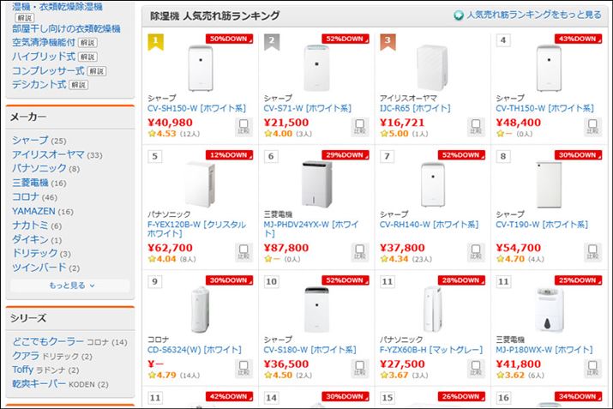The width and height of the screenshot is (613, 409).
Task: Click the green arrow icon beside ranking link
Action: pos(459,15)
